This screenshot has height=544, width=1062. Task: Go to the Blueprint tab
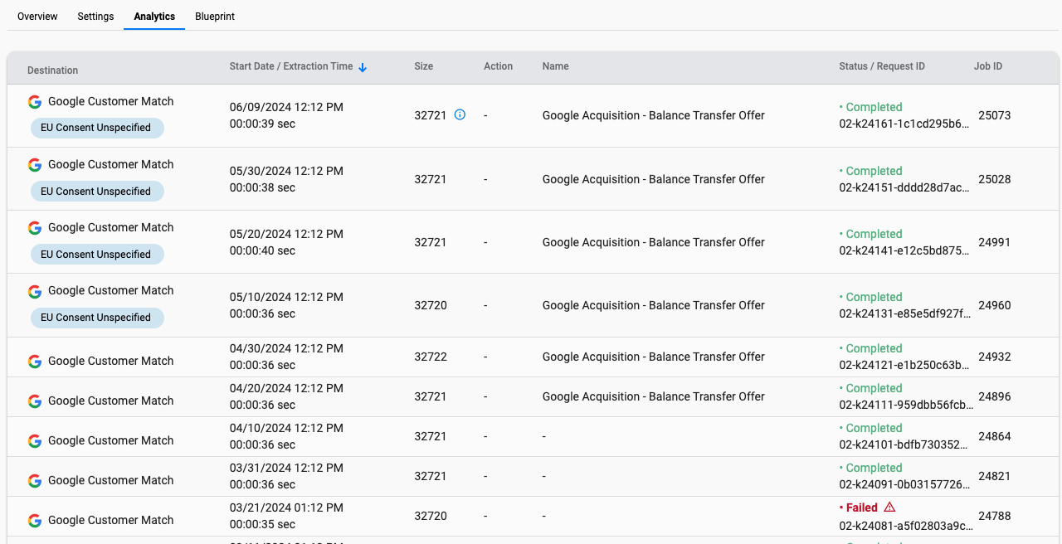(215, 17)
